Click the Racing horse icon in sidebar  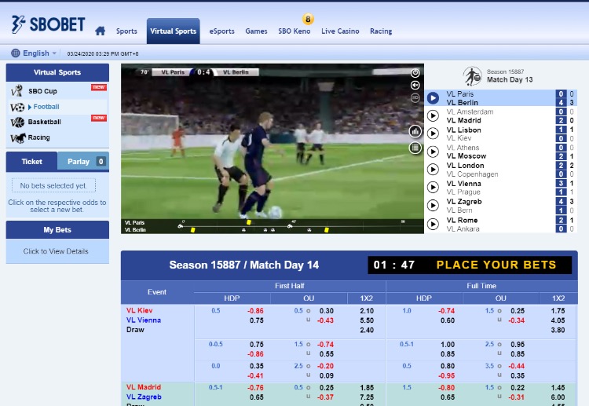click(x=17, y=137)
